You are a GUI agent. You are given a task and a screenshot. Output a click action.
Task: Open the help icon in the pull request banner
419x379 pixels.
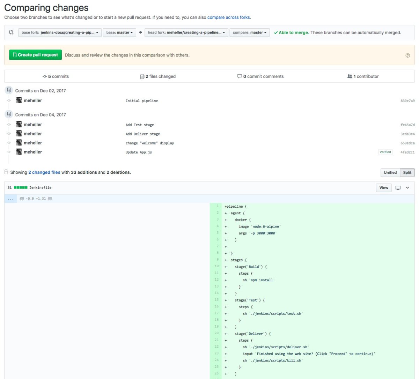click(x=408, y=55)
